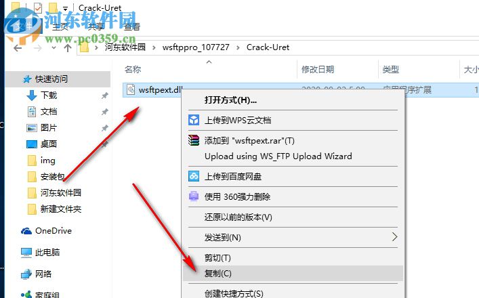
Task: Click the properties checkmark quick-access icon
Action: pos(37,7)
